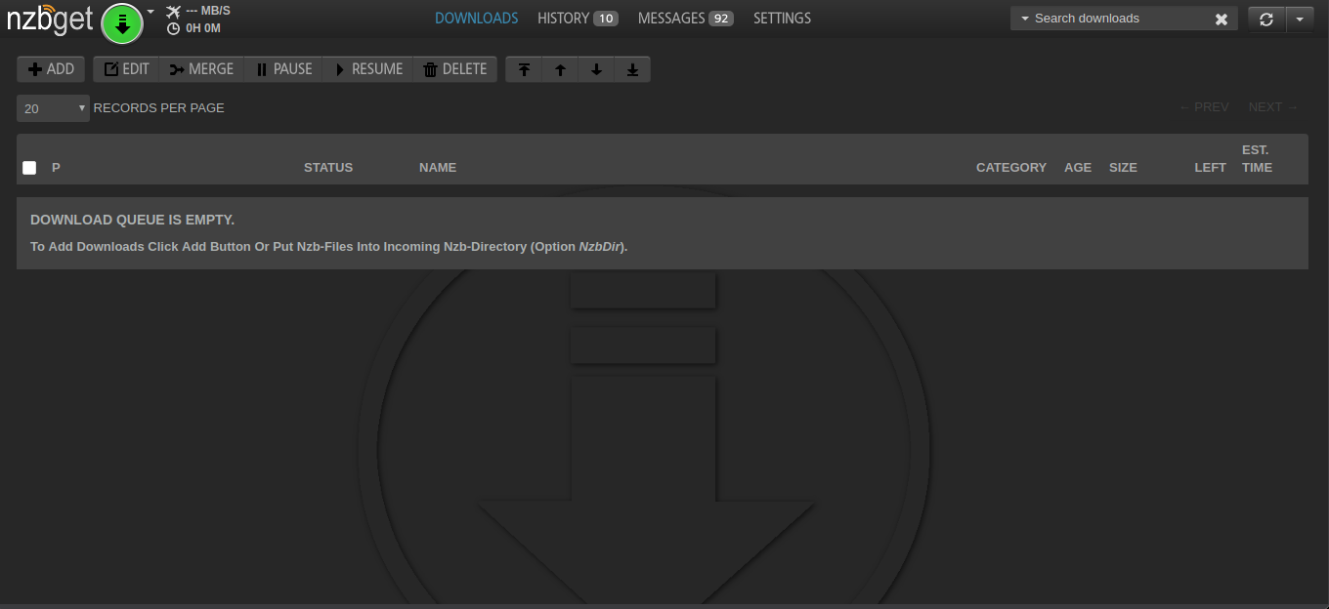Screen dimensions: 1329x609
Task: Switch to the Messages tab
Action: pyautogui.click(x=684, y=19)
